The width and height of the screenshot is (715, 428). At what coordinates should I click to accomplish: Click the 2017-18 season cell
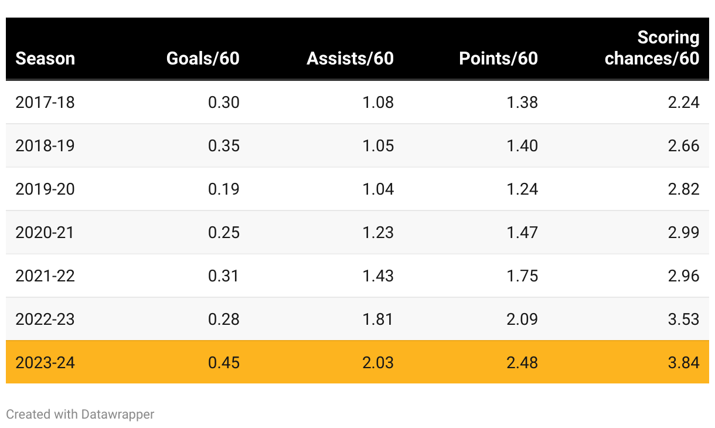(45, 103)
